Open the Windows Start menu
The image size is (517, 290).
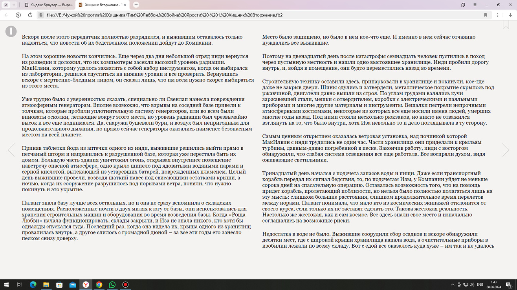coord(6,285)
